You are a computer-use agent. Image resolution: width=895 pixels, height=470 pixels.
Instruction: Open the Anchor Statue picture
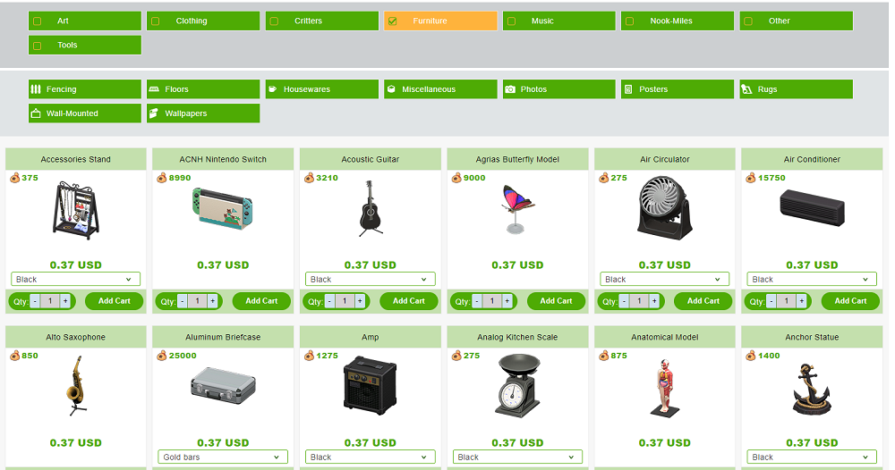[813, 389]
